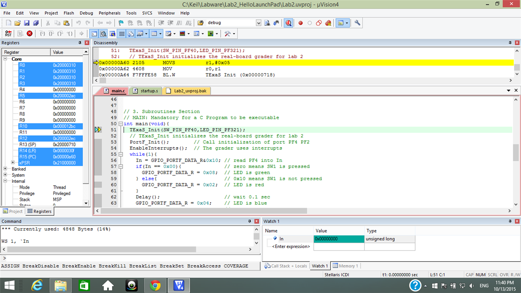Pin the Disassembly panel
Screen dimensions: 521x293
(510, 43)
